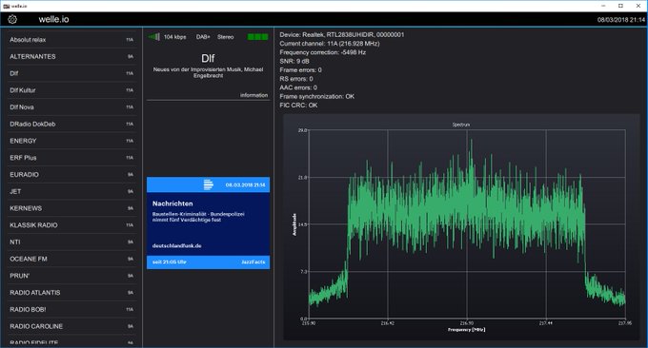Select DRadio DokDeb station
Image resolution: width=648 pixels, height=348 pixels.
tap(71, 125)
